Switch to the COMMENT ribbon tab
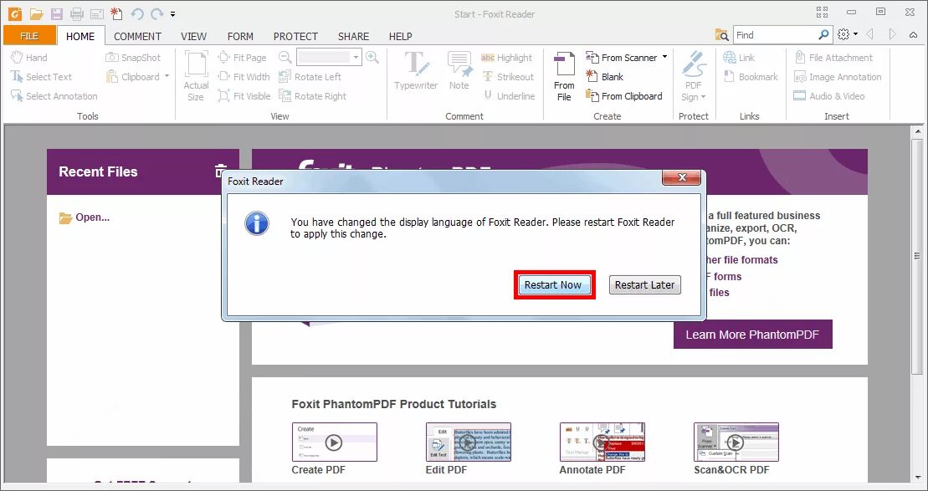 (x=137, y=36)
